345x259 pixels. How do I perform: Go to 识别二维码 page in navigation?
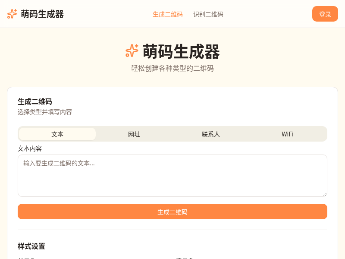pyautogui.click(x=208, y=14)
